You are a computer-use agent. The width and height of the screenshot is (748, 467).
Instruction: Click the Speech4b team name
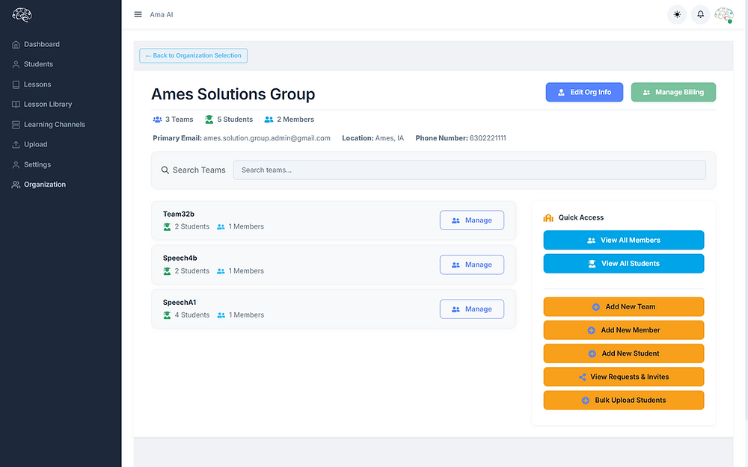180,259
